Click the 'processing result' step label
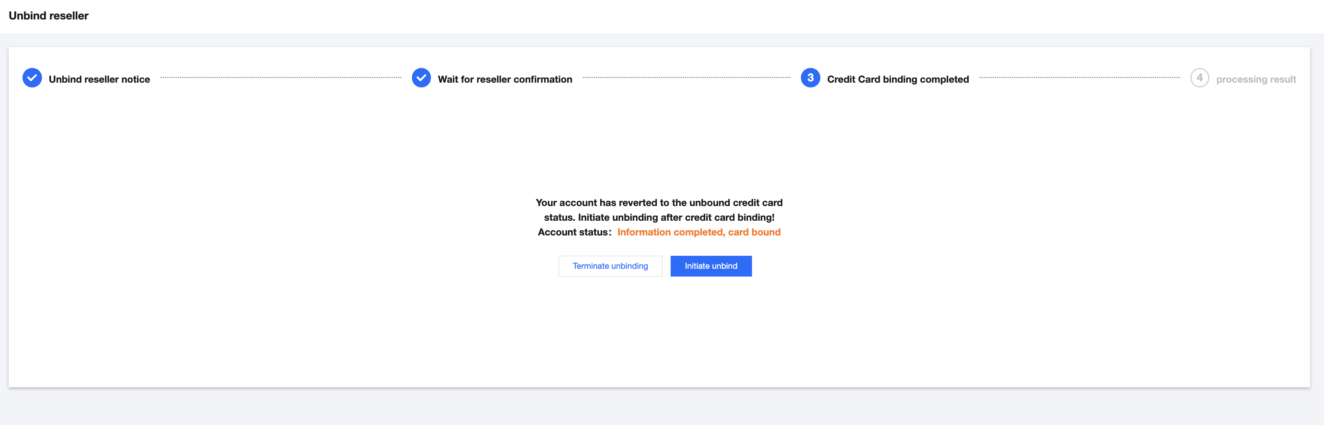1324x425 pixels. pyautogui.click(x=1256, y=79)
